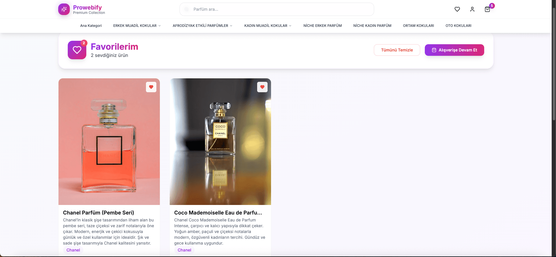This screenshot has width=556, height=257.
Task: Click the Parfüm ara search field
Action: pos(277,9)
